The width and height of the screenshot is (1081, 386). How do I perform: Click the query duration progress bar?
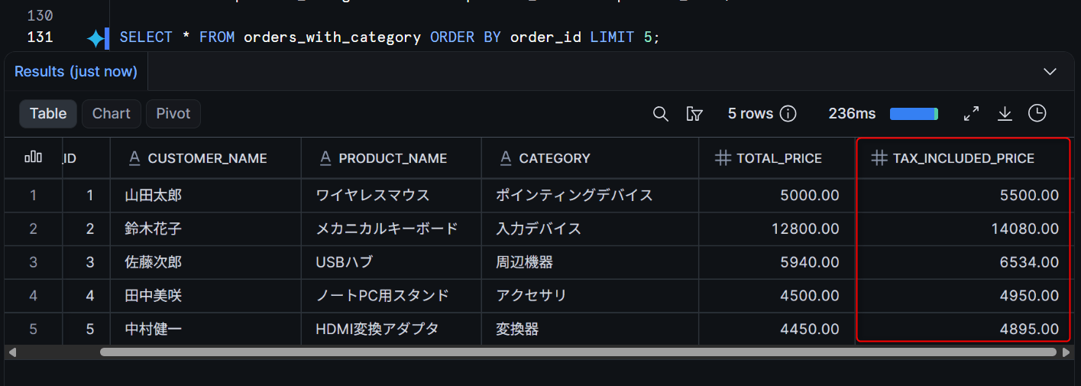tap(914, 114)
